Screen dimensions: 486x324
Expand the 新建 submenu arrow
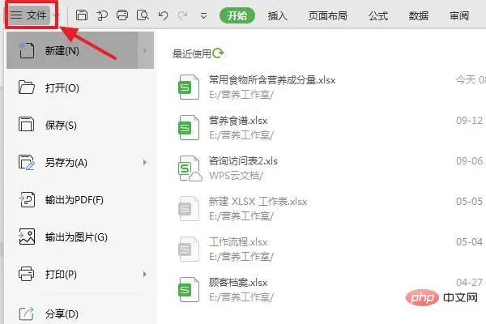pyautogui.click(x=145, y=50)
